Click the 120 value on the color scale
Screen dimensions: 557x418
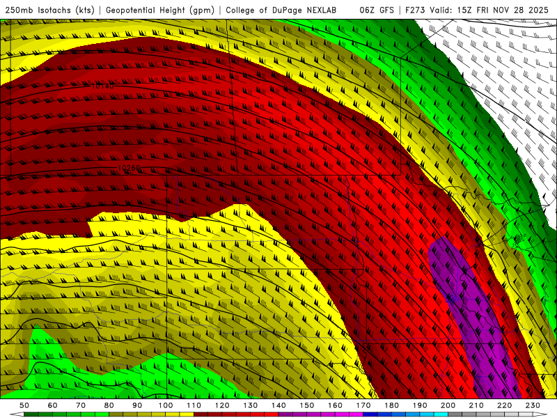tap(222, 405)
